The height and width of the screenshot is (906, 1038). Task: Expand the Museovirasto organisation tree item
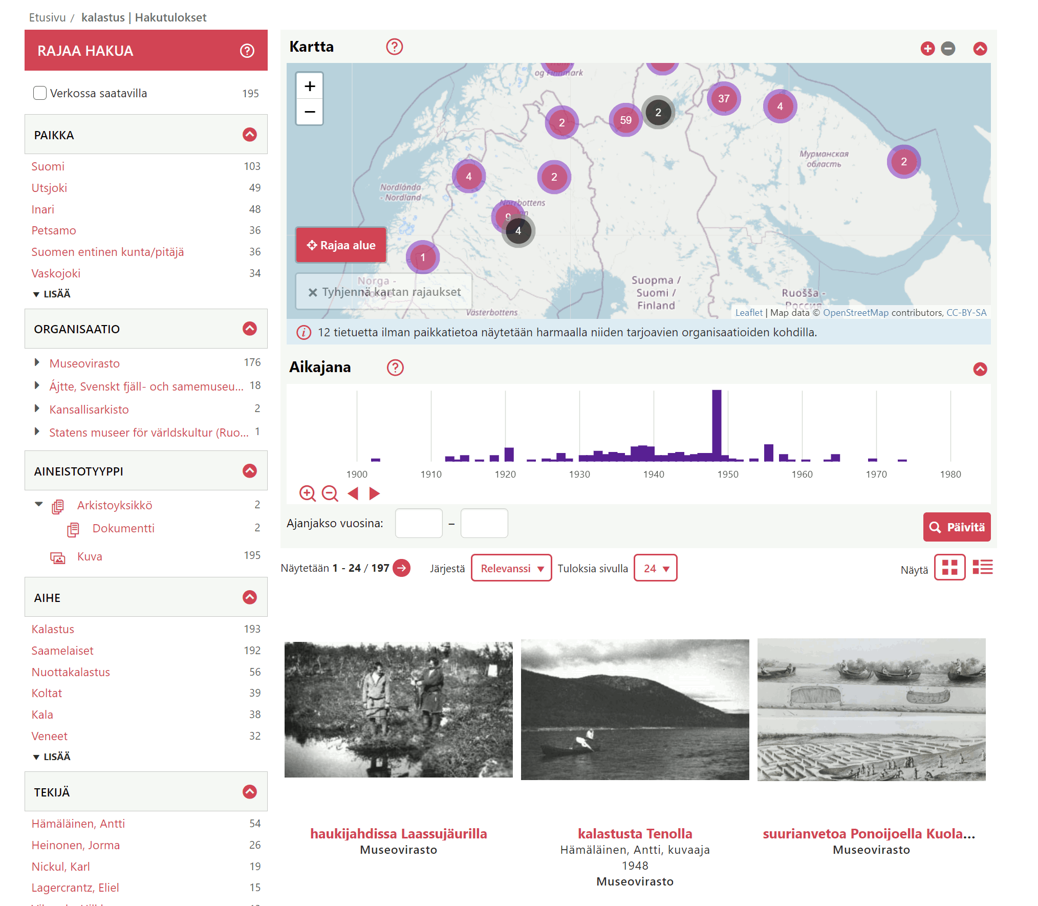(37, 362)
